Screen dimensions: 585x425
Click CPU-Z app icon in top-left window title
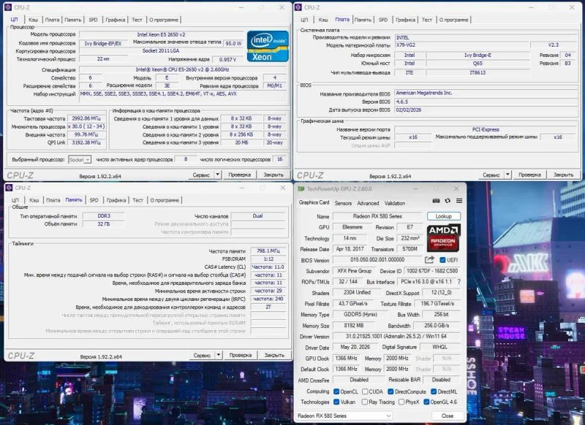[x=8, y=7]
